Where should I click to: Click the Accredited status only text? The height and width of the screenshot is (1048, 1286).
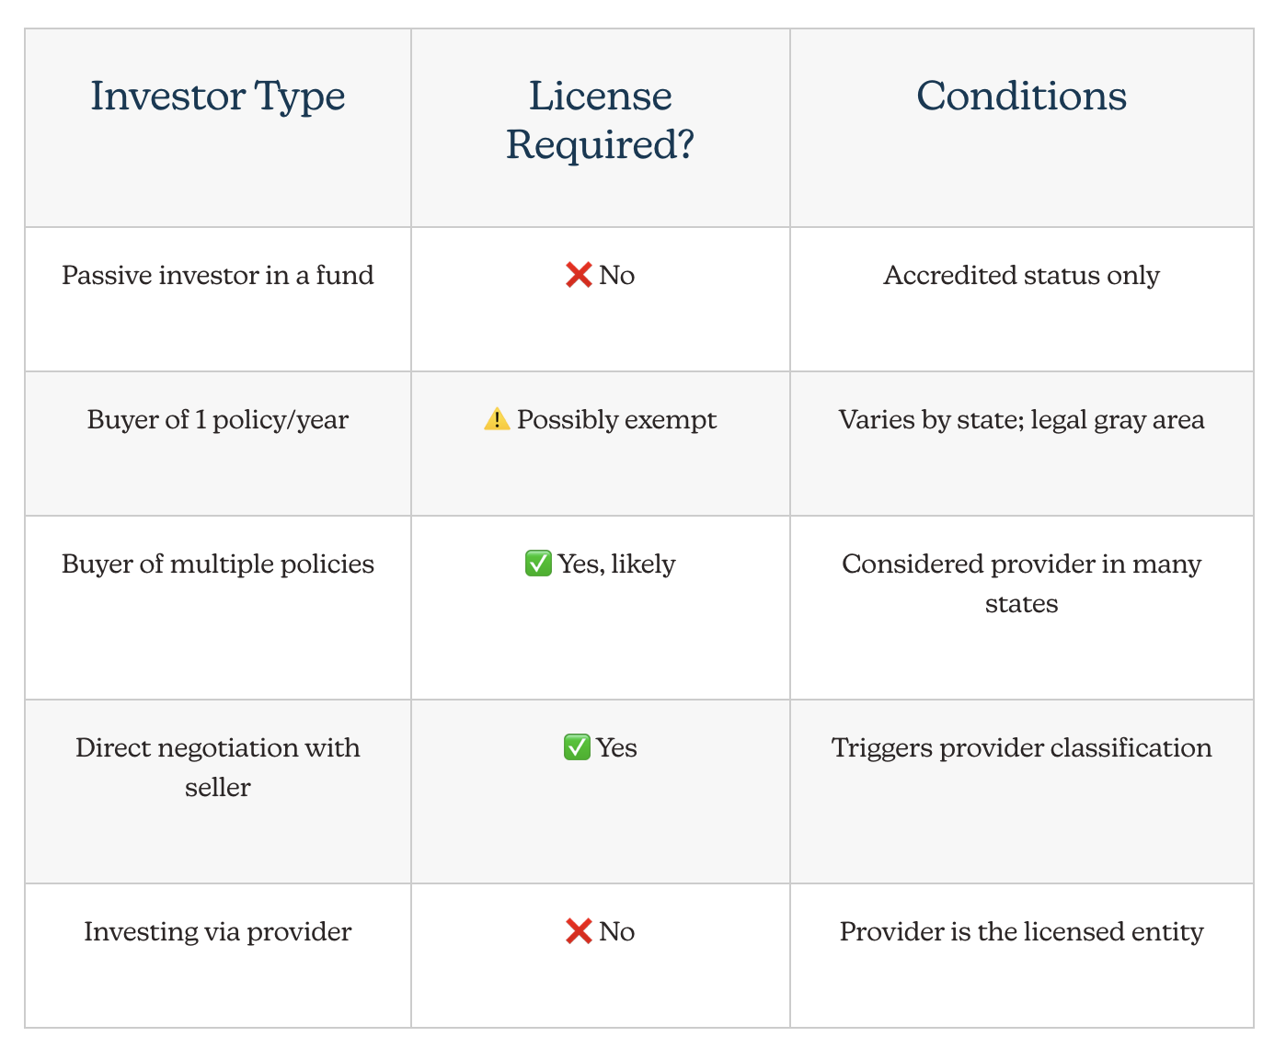[x=1022, y=275]
